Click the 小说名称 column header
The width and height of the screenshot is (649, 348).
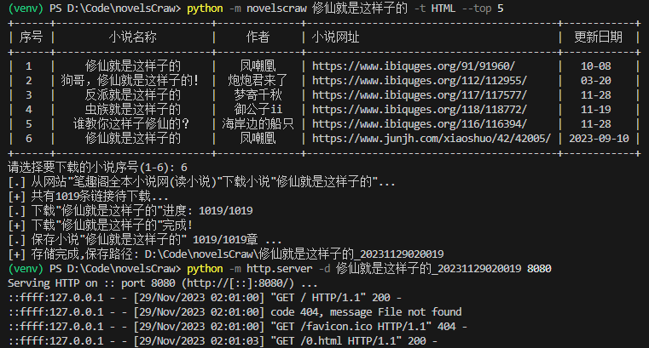(132, 37)
